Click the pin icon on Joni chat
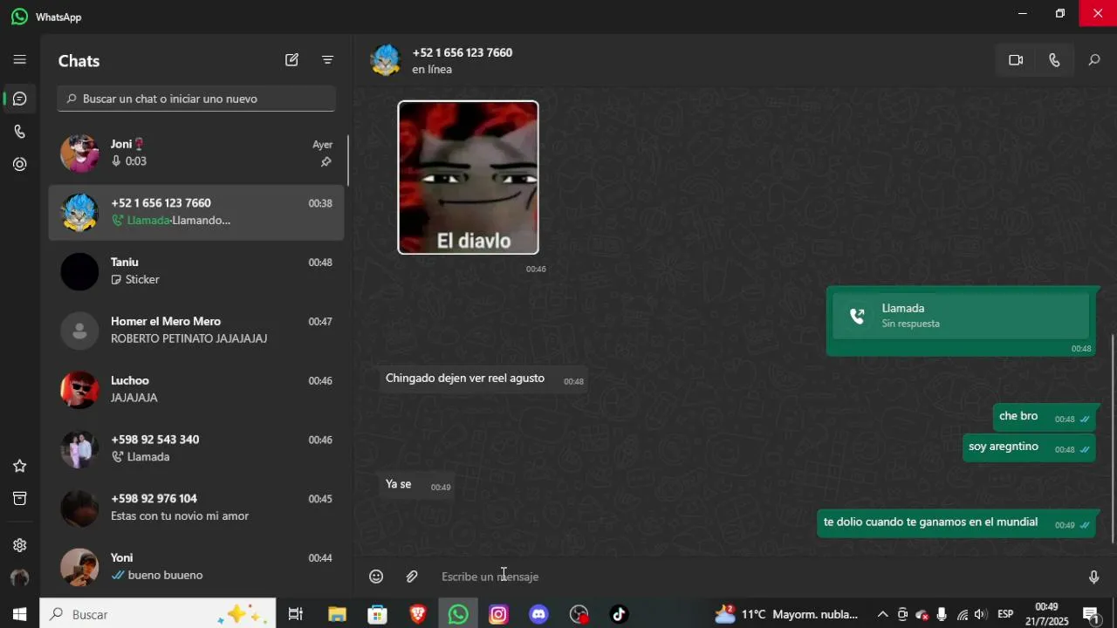Viewport: 1117px width, 628px height. 326,162
